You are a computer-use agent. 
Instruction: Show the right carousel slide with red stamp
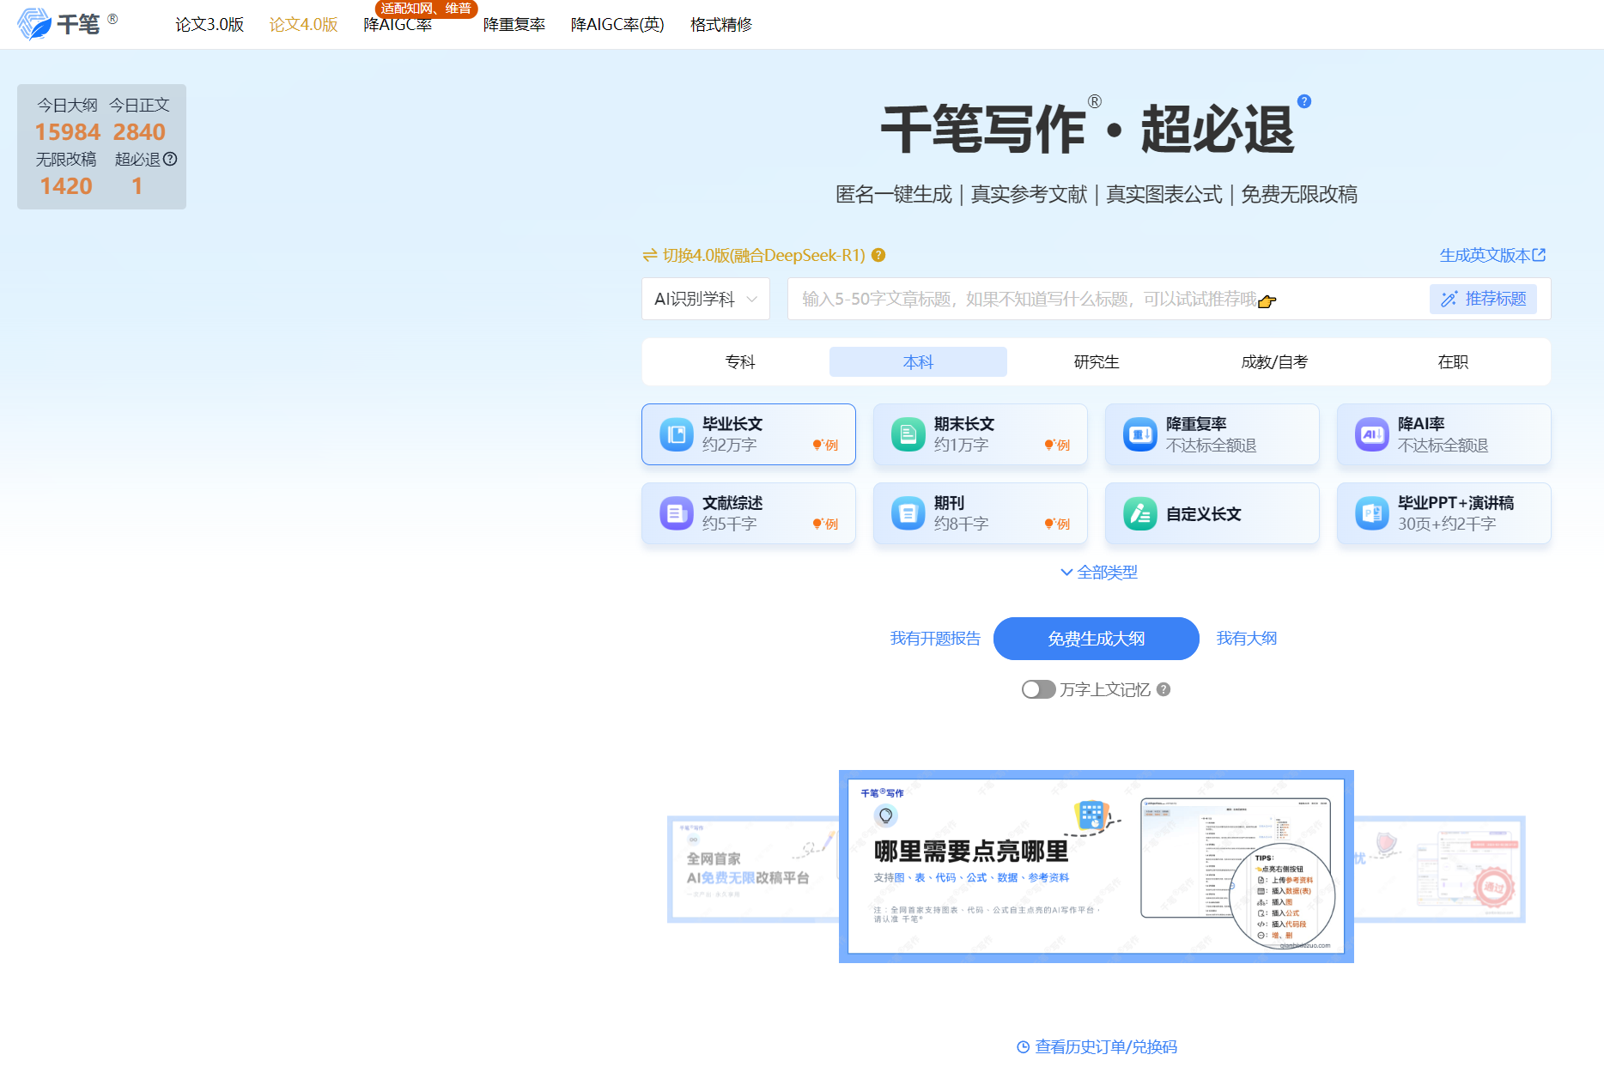tap(1439, 870)
